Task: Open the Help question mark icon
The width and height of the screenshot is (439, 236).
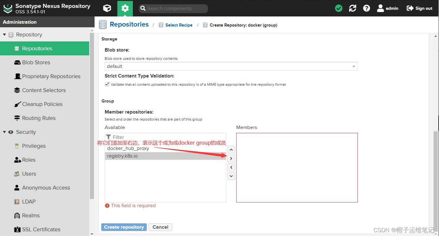Action: [367, 9]
